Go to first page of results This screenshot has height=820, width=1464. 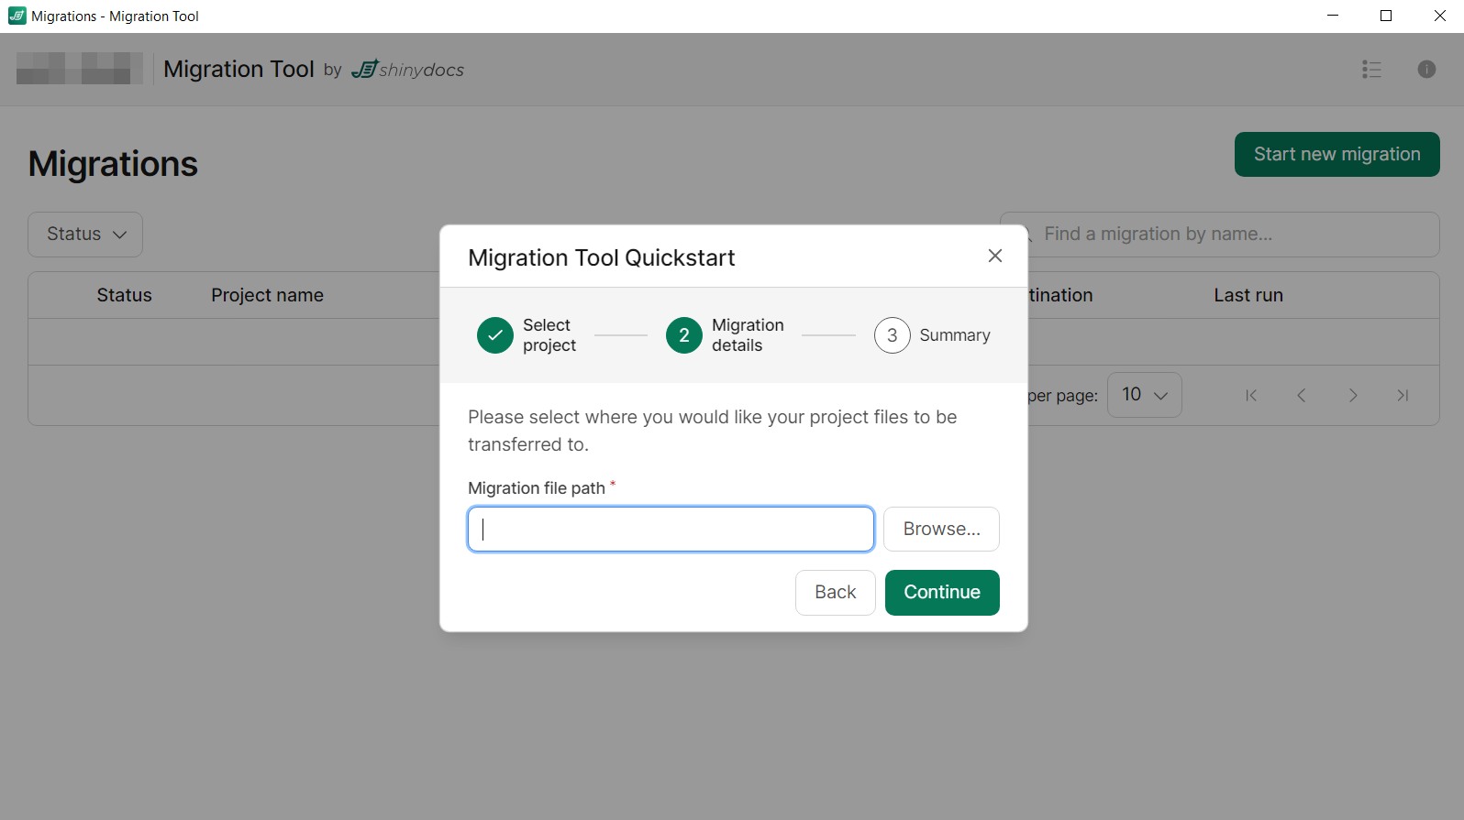[x=1251, y=396]
